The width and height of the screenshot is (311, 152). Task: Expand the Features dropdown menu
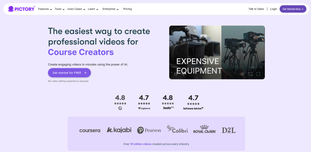[x=45, y=9]
